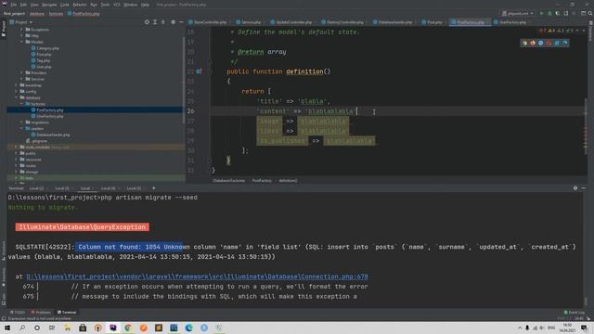Click the Locate/Select Opened File target icon

147,22
